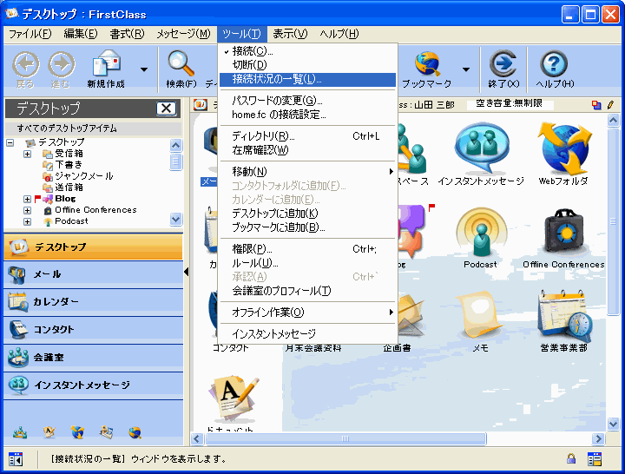
Task: Click the ブックマーク (Bookmark) toolbar icon
Action: point(427,65)
